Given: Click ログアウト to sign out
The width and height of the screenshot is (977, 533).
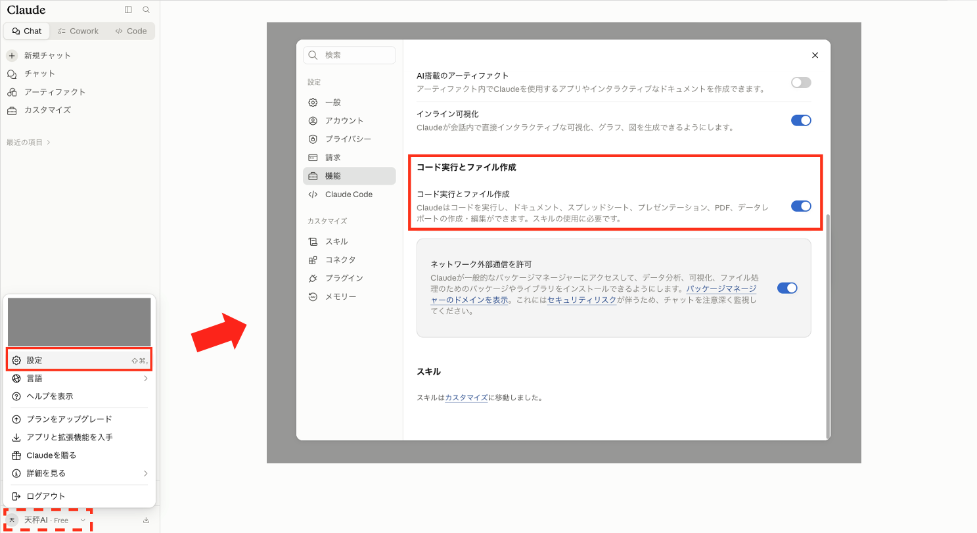Looking at the screenshot, I should (x=80, y=496).
